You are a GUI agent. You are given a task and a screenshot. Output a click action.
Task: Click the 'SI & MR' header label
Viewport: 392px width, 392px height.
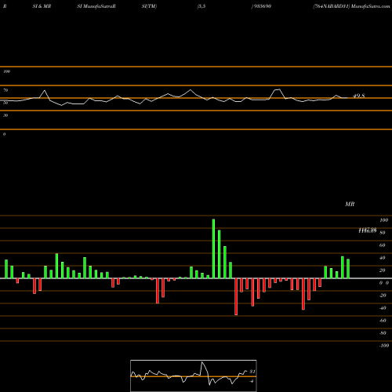click(x=42, y=6)
